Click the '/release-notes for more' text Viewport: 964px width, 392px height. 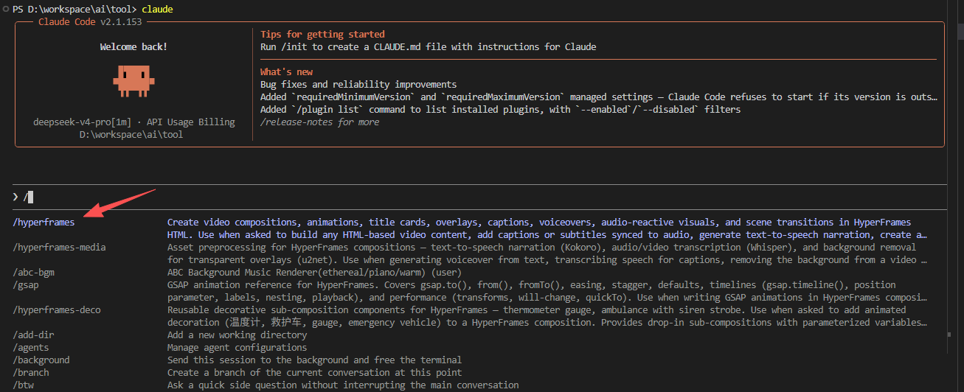pos(319,122)
